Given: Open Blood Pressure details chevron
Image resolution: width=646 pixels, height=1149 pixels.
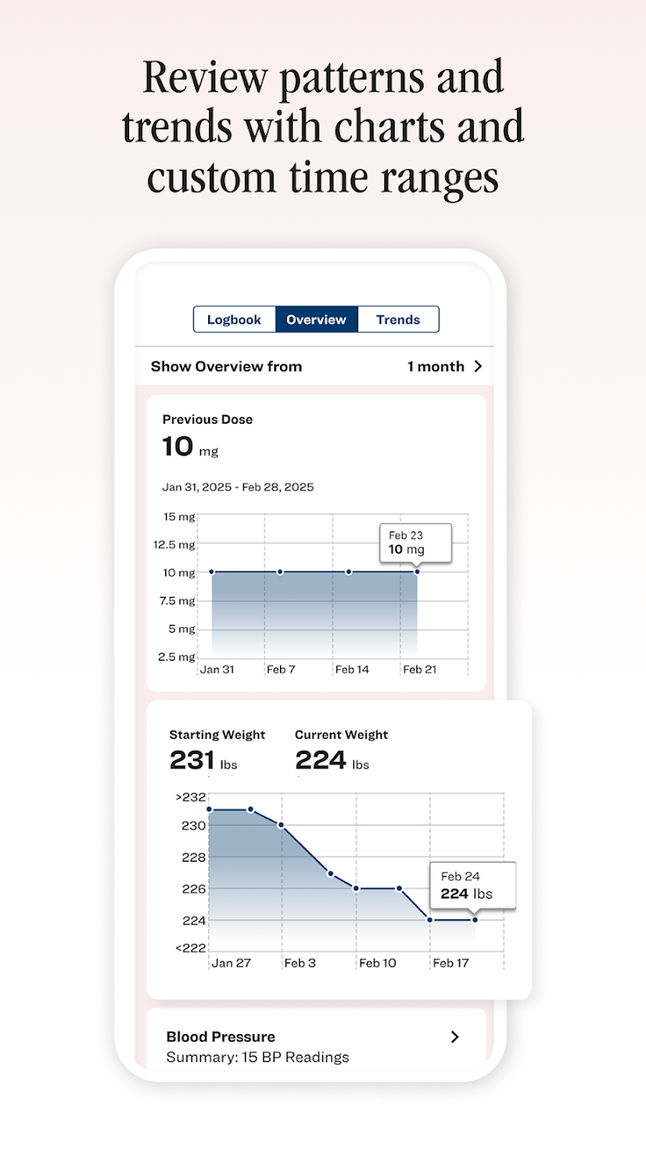Looking at the screenshot, I should (455, 1036).
